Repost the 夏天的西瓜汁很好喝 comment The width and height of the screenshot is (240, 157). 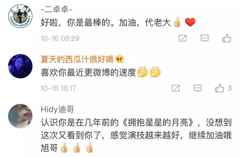click(175, 88)
